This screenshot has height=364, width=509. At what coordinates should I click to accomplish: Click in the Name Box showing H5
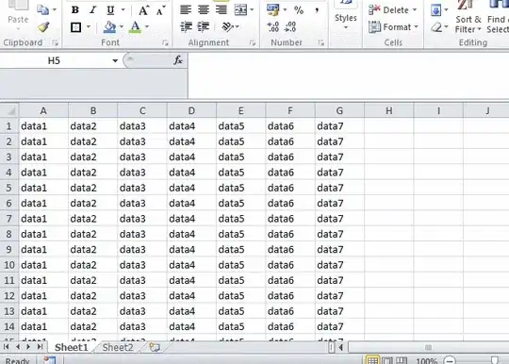point(54,60)
